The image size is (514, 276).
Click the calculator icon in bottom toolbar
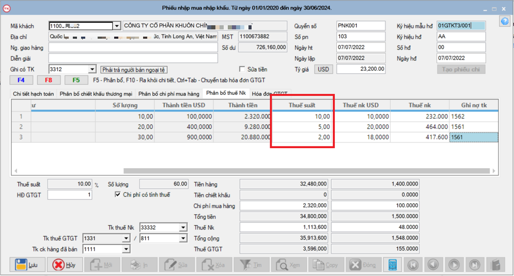(x=394, y=265)
